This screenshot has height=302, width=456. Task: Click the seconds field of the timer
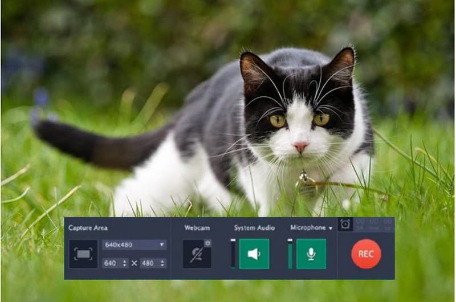point(388,224)
